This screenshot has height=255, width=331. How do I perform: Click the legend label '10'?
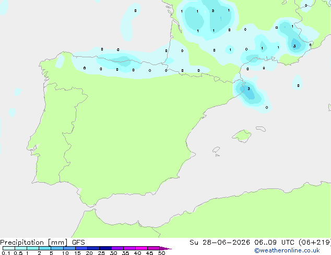(x=65, y=253)
